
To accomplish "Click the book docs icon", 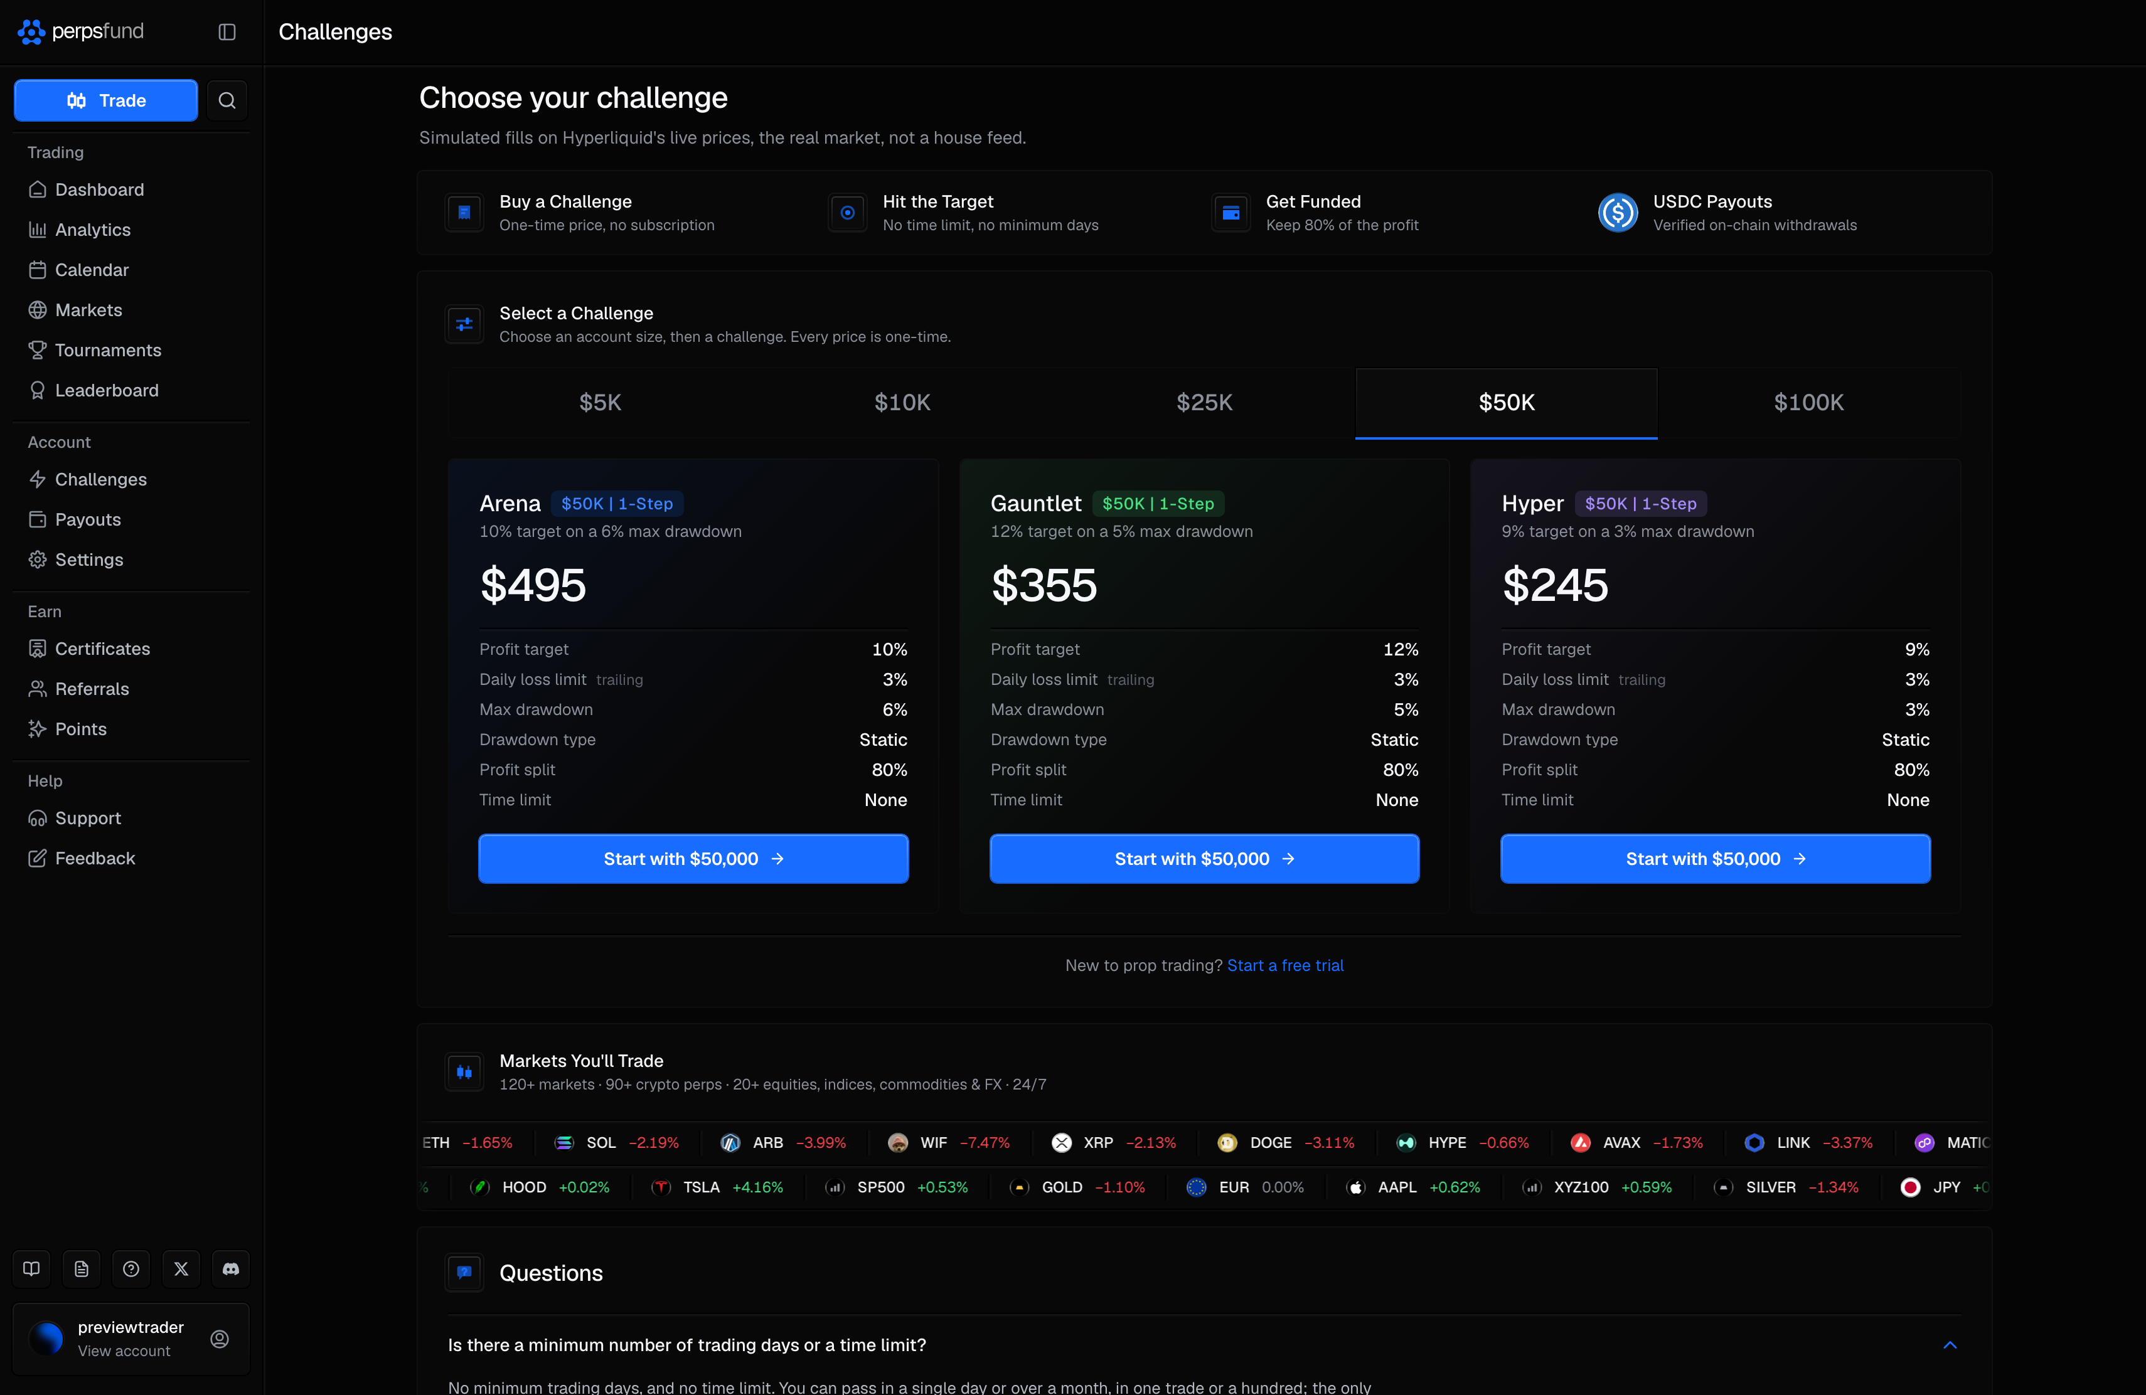I will coord(31,1269).
